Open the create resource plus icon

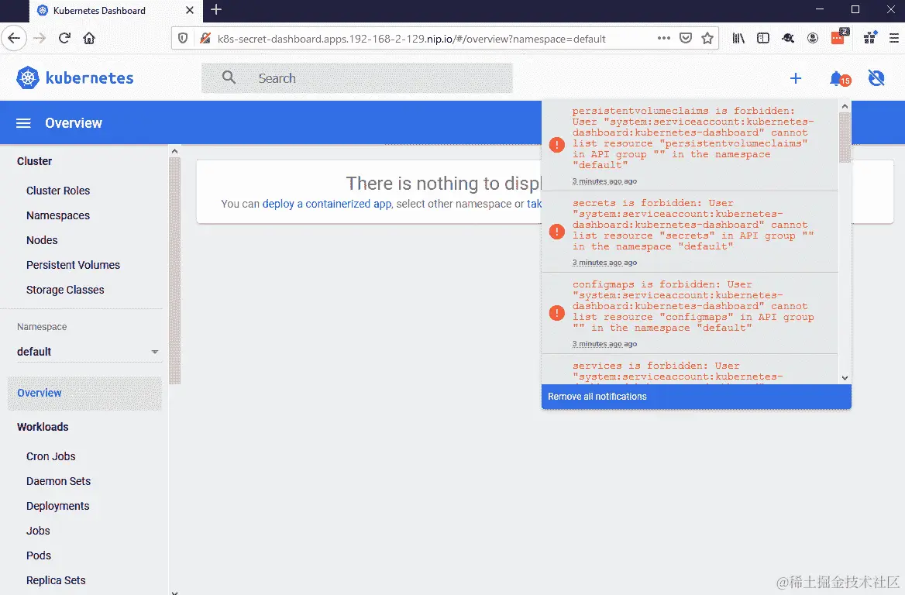(795, 77)
